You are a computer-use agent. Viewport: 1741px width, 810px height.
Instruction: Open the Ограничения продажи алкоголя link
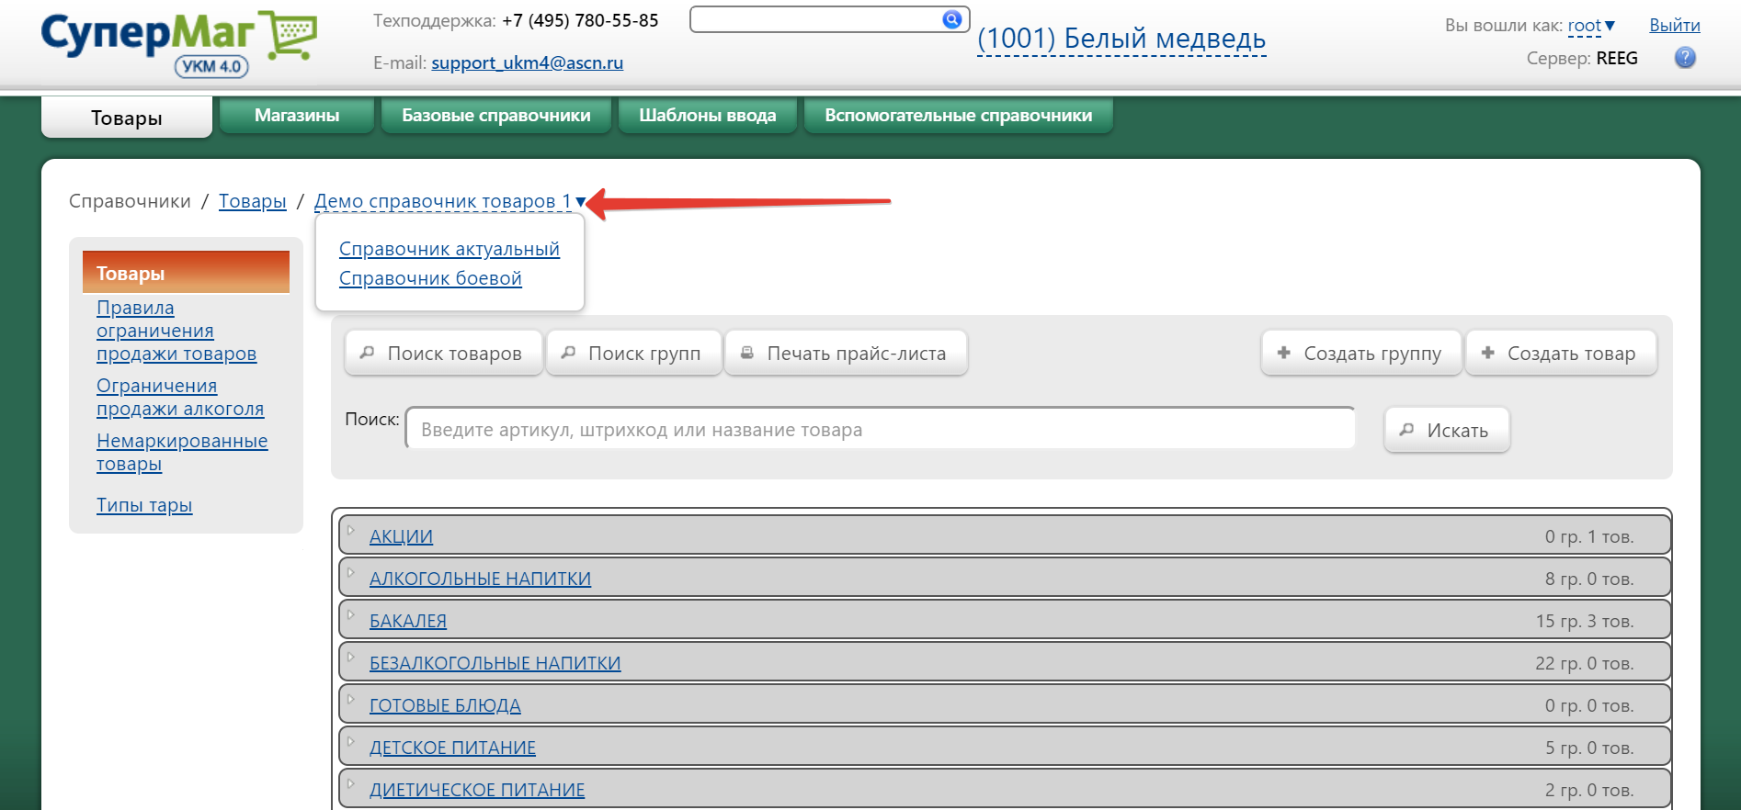coord(179,398)
